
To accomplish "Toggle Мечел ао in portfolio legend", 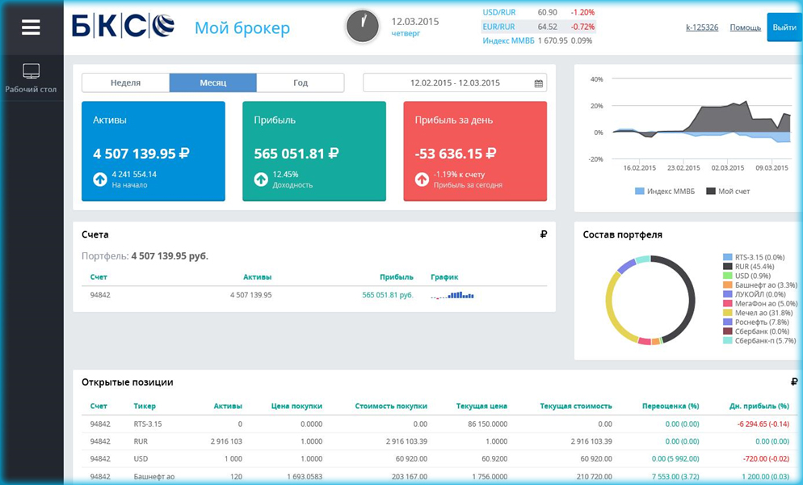I will pos(757,313).
